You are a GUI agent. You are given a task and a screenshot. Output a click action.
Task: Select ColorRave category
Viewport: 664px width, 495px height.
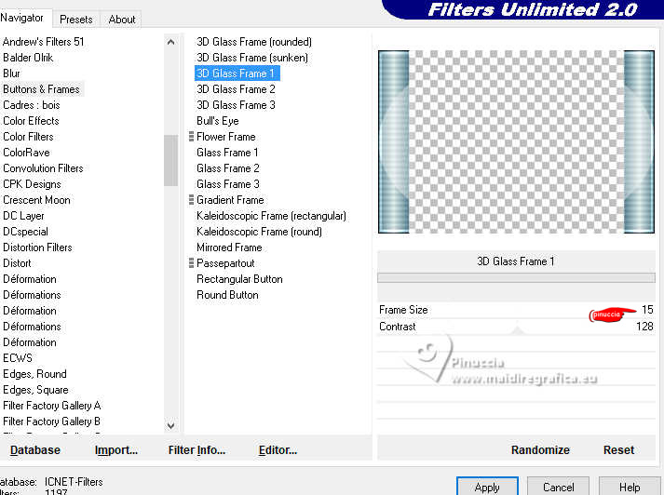point(26,153)
